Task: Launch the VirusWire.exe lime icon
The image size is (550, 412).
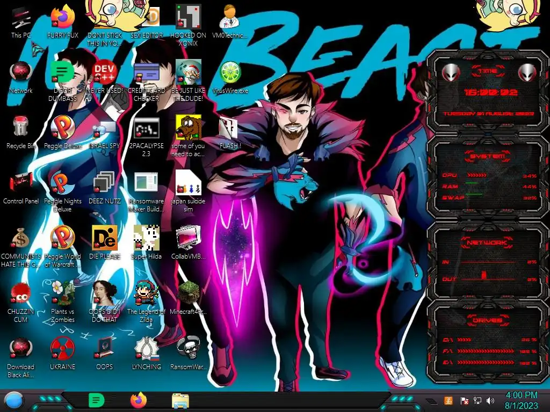Action: point(230,77)
